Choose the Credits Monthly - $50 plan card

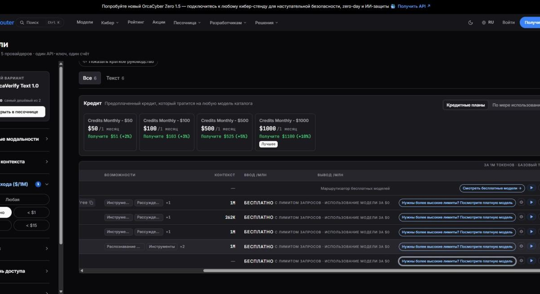(110, 132)
